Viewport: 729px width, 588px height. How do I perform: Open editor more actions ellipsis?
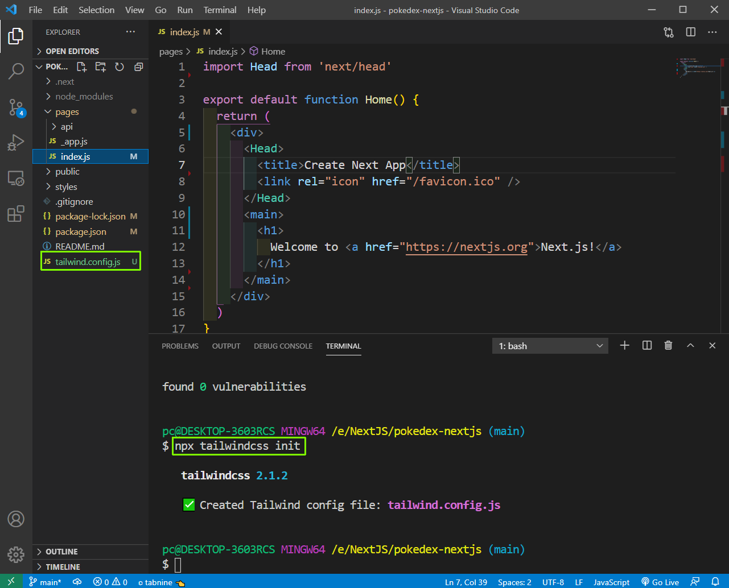click(712, 32)
